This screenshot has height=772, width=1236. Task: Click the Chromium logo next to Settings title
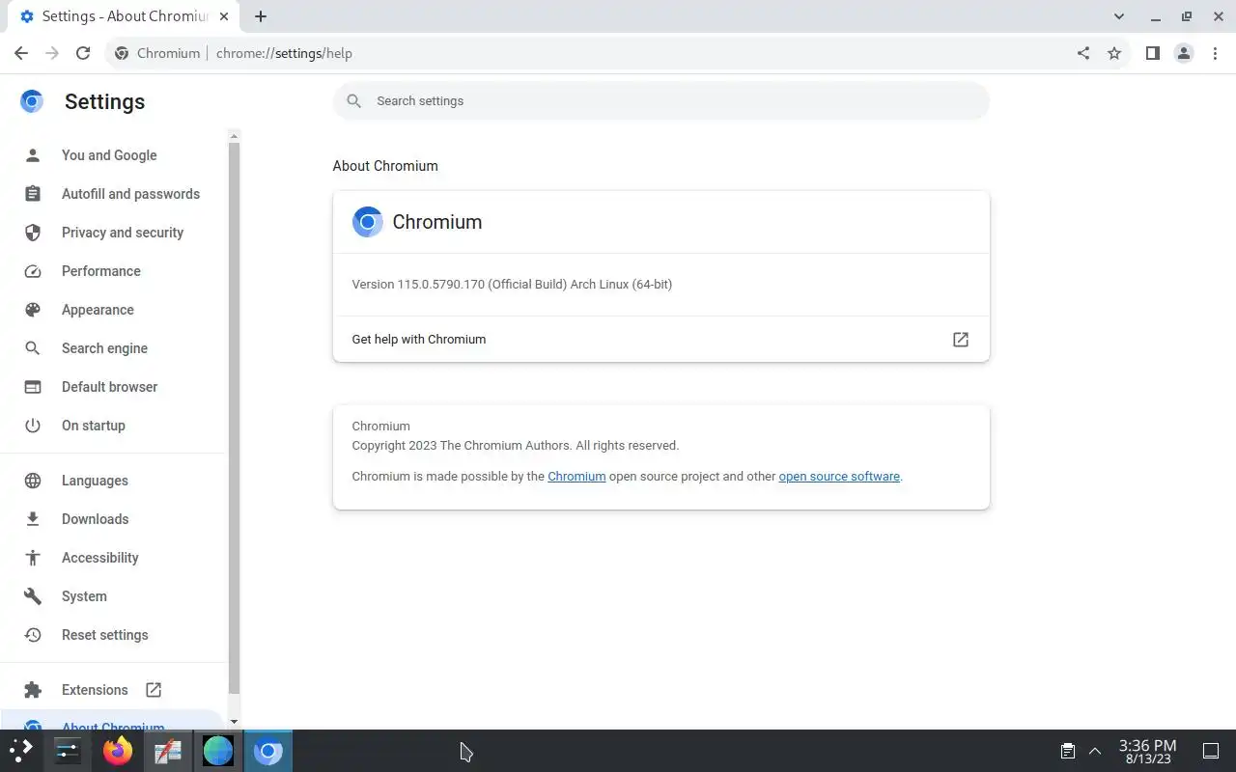[x=32, y=101]
